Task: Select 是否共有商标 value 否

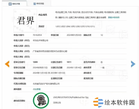Action: 102,62
